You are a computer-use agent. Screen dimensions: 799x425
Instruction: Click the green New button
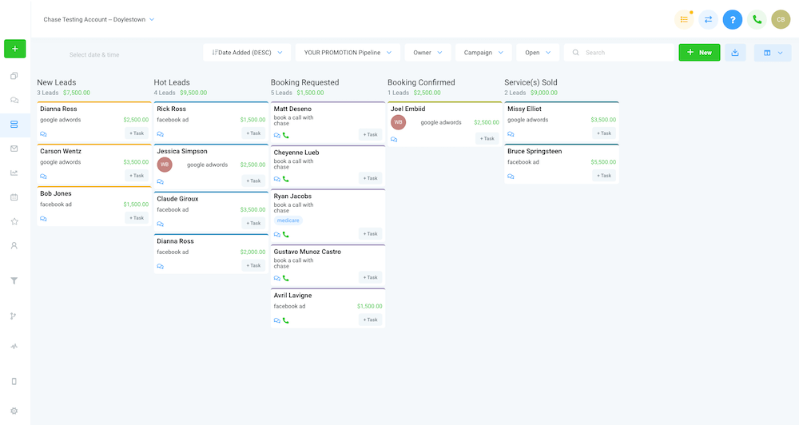(x=699, y=53)
